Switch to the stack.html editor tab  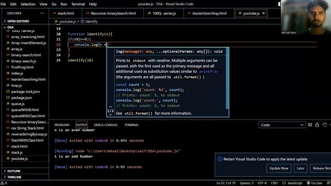pyautogui.click(x=66, y=13)
